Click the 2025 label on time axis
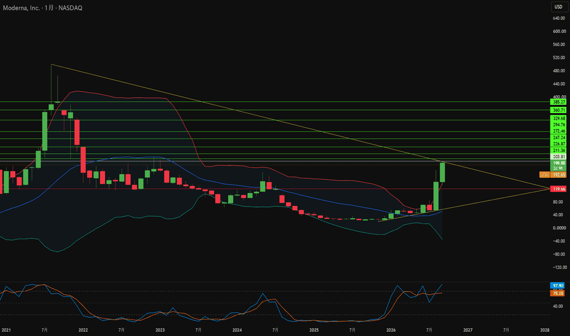This screenshot has height=336, width=570. tap(314, 330)
